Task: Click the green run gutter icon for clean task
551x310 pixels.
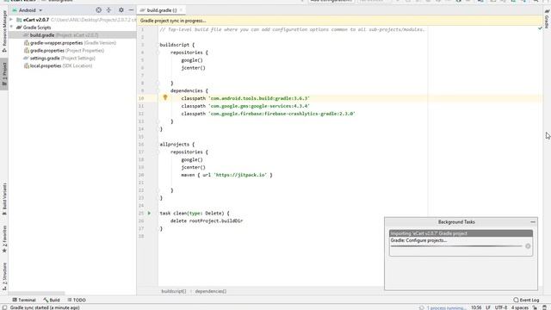Action: click(149, 213)
